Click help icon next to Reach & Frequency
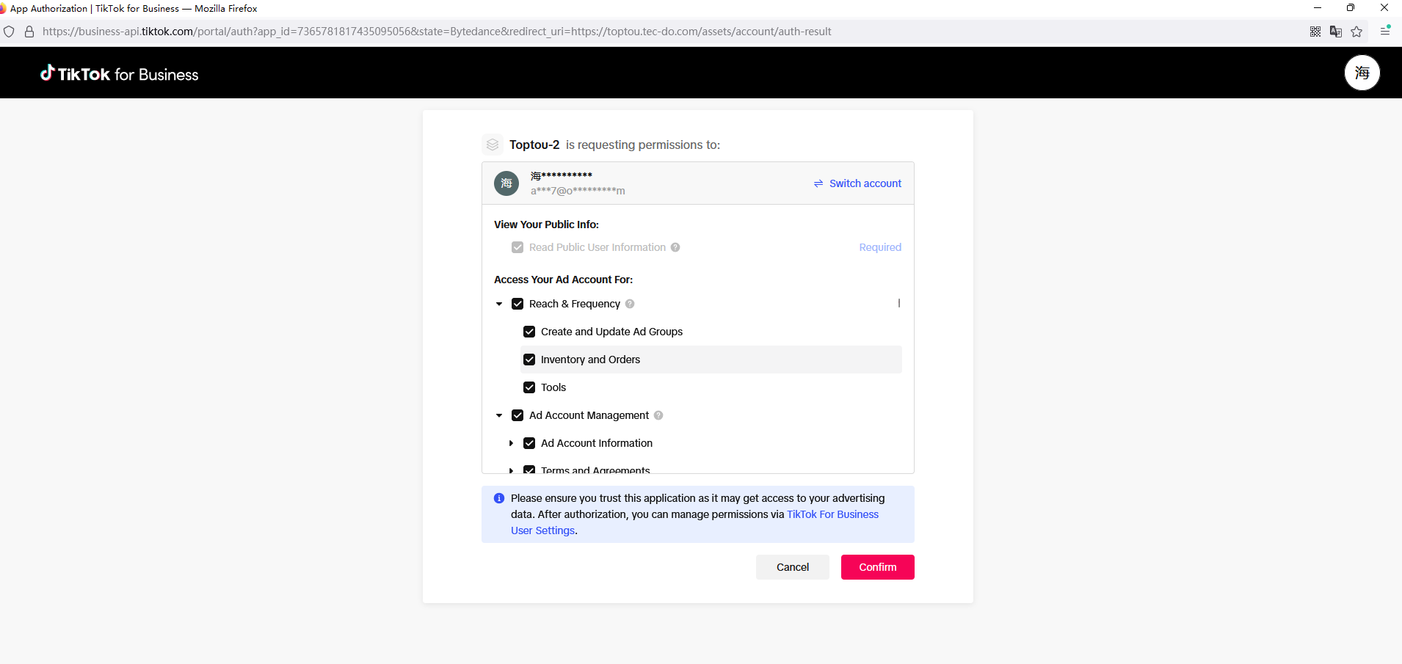Image resolution: width=1402 pixels, height=664 pixels. (630, 304)
